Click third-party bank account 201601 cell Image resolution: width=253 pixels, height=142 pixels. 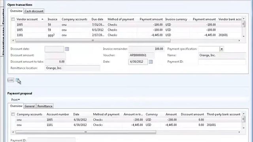(x=211, y=125)
